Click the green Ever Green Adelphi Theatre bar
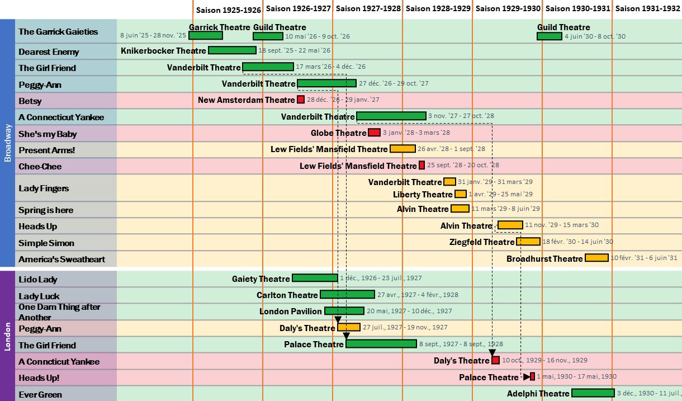The image size is (682, 401). (x=593, y=393)
